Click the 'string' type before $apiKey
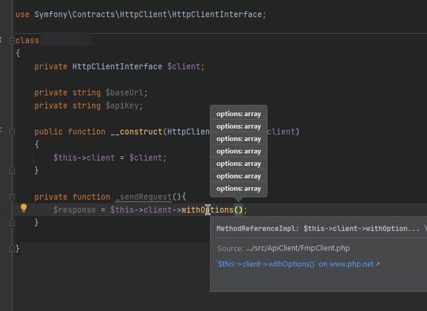Screen dimensions: 427x311 [x=87, y=106]
